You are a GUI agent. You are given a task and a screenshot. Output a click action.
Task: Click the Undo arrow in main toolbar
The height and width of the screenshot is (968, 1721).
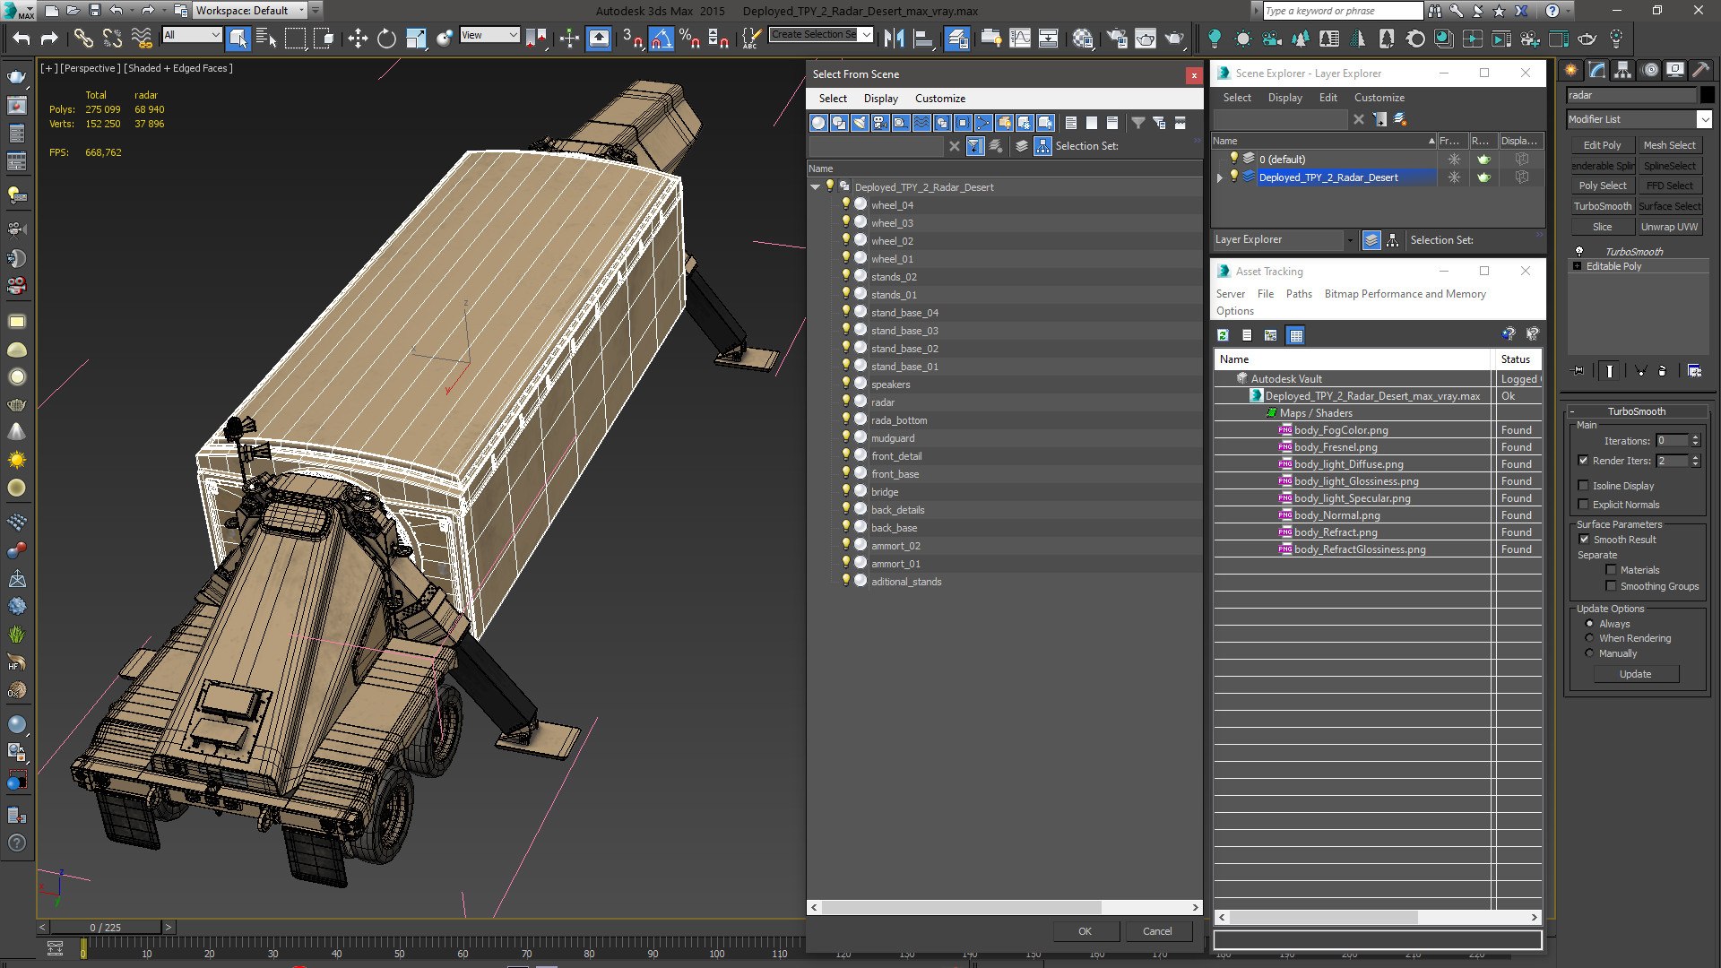pos(21,38)
